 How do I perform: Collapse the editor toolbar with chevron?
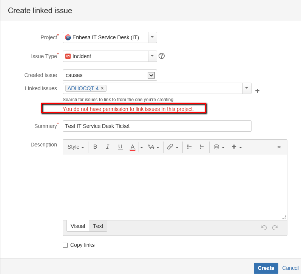tap(279, 147)
